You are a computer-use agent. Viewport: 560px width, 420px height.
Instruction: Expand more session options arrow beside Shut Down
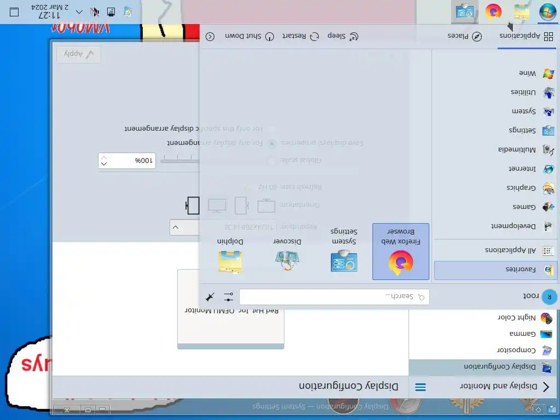pyautogui.click(x=210, y=37)
